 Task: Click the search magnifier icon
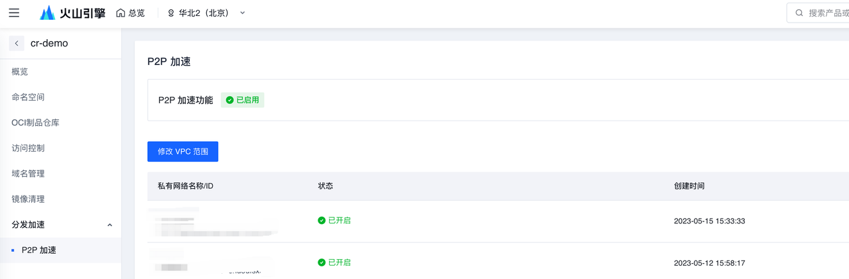[799, 13]
